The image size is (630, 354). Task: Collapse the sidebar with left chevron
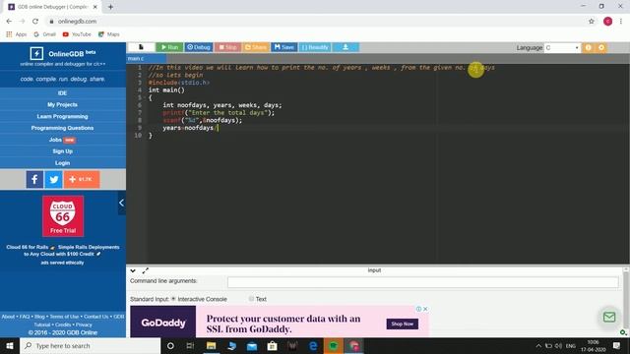(121, 204)
